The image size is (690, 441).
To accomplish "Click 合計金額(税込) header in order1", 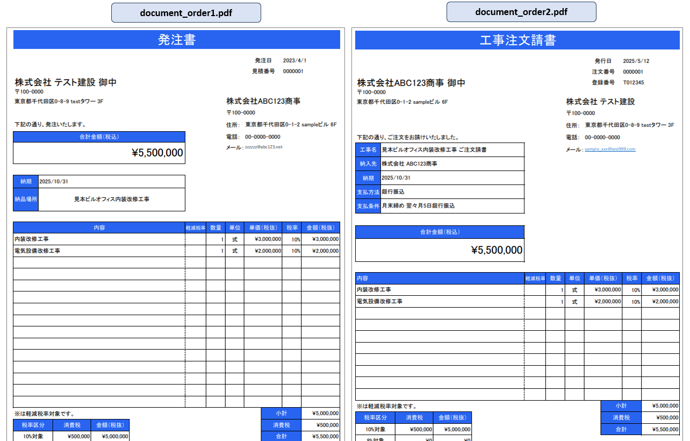I will point(99,137).
